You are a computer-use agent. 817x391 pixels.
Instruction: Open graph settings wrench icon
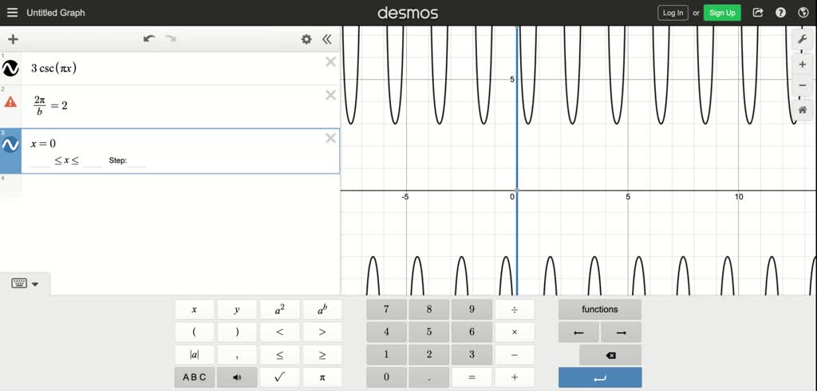point(803,39)
